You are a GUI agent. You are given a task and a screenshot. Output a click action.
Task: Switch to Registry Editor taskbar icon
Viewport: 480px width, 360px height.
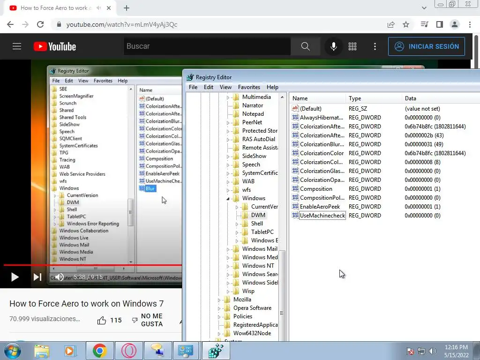tap(216, 351)
